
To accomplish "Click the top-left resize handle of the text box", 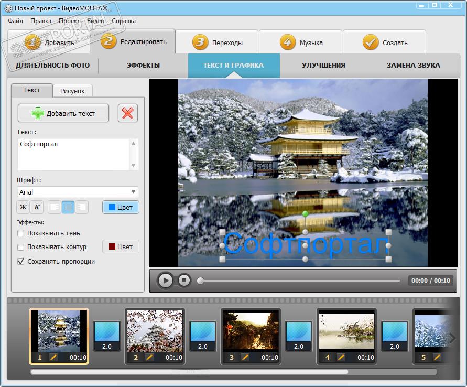I will (x=222, y=232).
